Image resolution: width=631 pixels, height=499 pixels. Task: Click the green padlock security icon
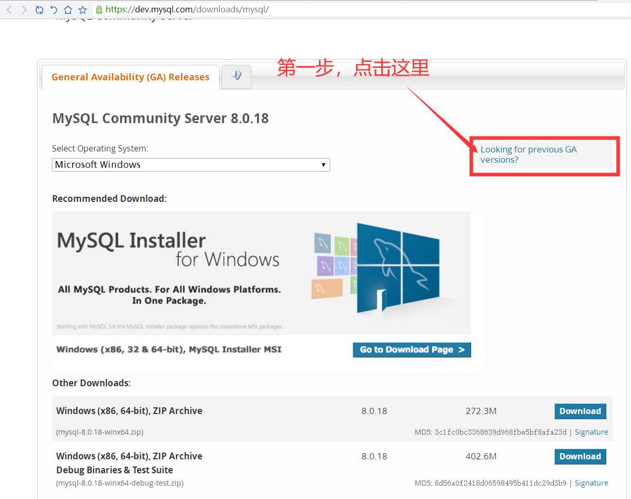point(99,9)
